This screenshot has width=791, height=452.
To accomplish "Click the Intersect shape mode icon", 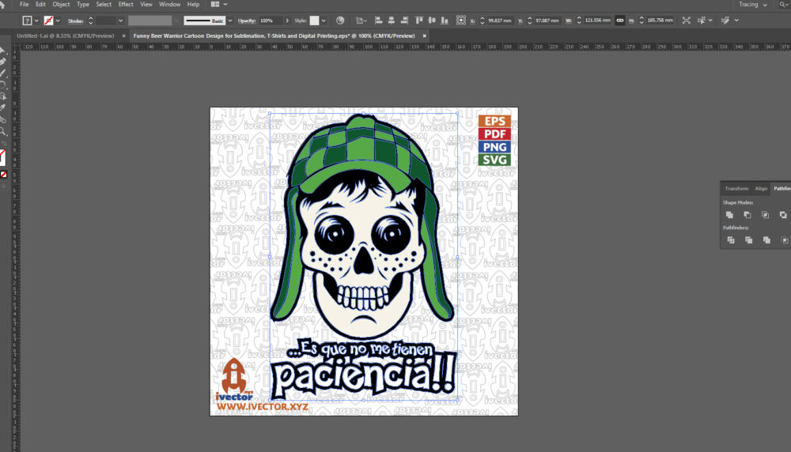I will pos(765,215).
